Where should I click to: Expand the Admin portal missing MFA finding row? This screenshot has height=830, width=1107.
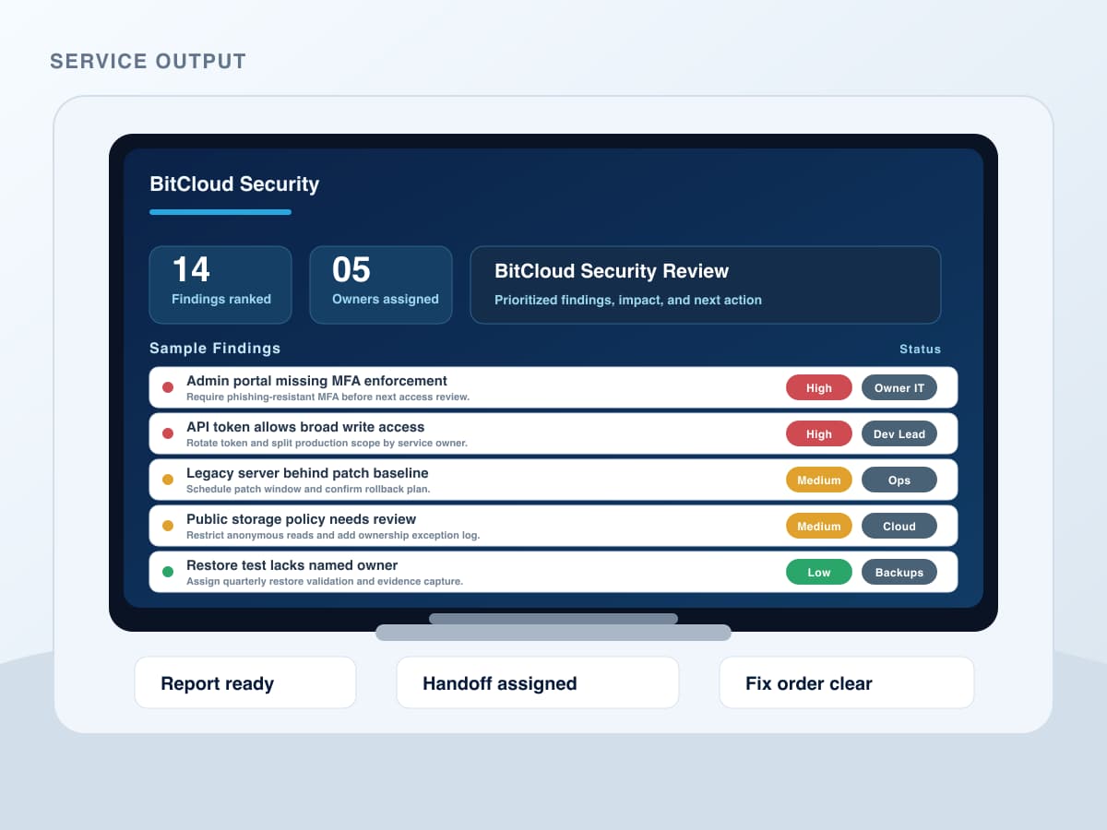pos(461,387)
